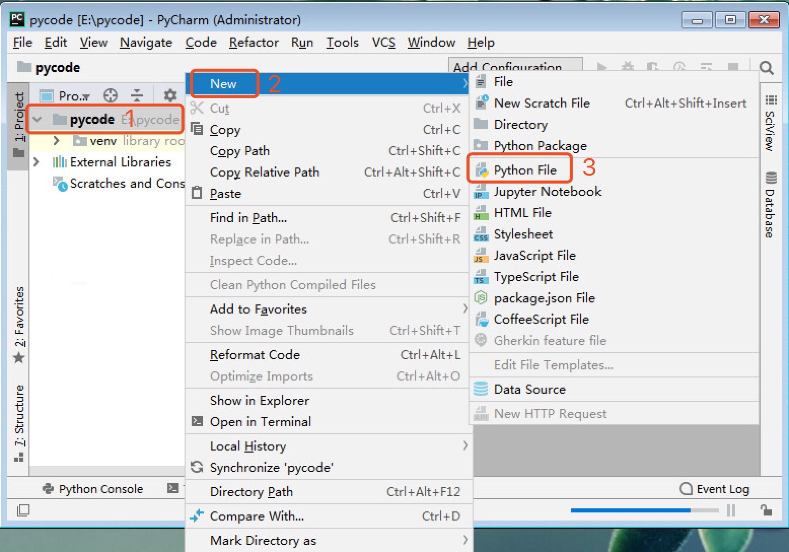The width and height of the screenshot is (789, 552).
Task: Click the package.json File icon
Action: (x=481, y=298)
